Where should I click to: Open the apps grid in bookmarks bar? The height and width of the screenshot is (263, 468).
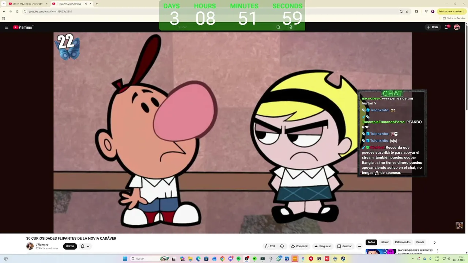[4, 18]
